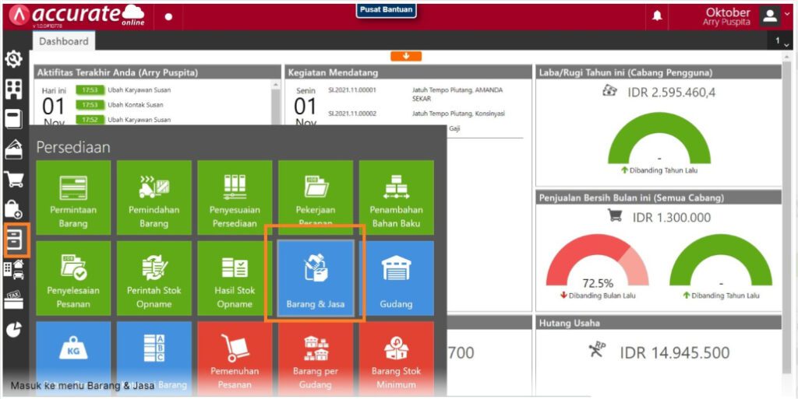The image size is (798, 399).
Task: Click the IDR 2.595.460,4 profit value
Action: point(671,93)
